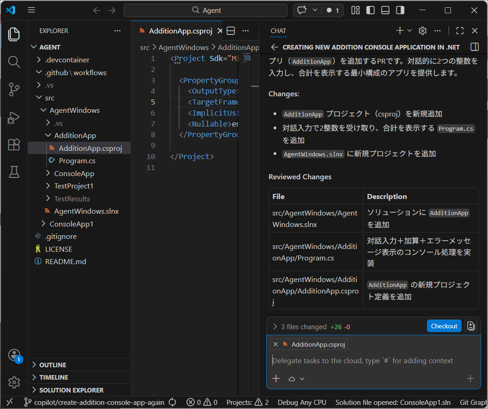This screenshot has height=409, width=488.
Task: Open Program.cs in the explorer
Action: coord(77,161)
